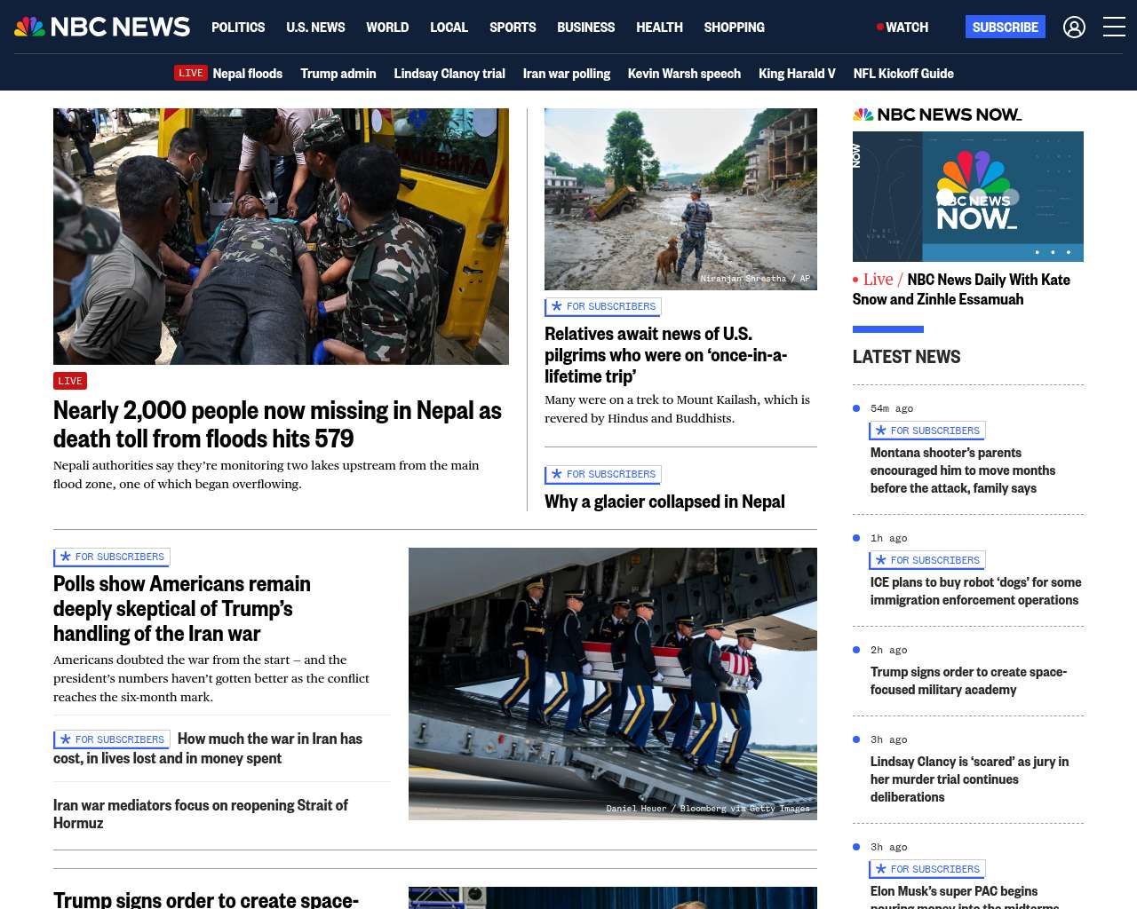Open the King Harald V topic

point(797,74)
